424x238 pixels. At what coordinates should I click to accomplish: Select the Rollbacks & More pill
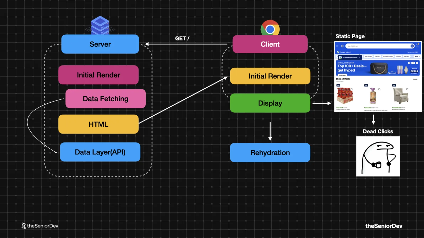tap(388, 56)
